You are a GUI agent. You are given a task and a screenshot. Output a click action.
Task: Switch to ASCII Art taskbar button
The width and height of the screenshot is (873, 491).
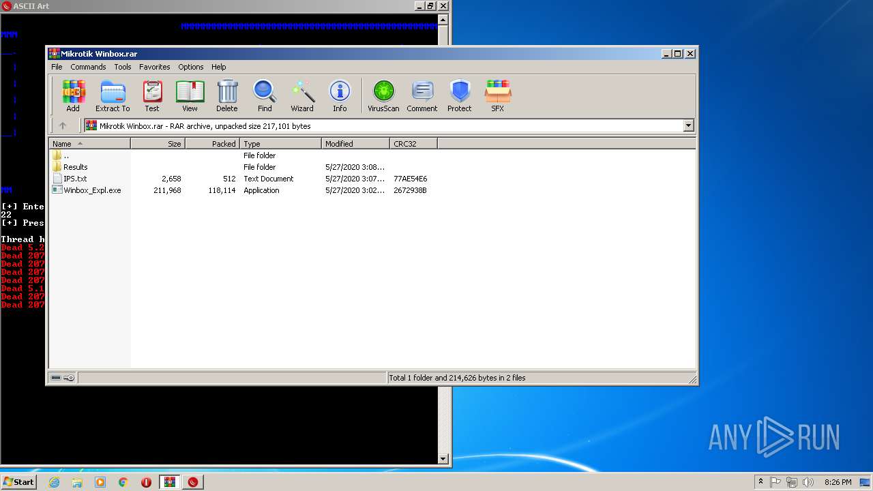(193, 482)
